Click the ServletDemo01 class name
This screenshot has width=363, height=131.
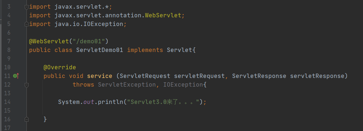(x=100, y=50)
